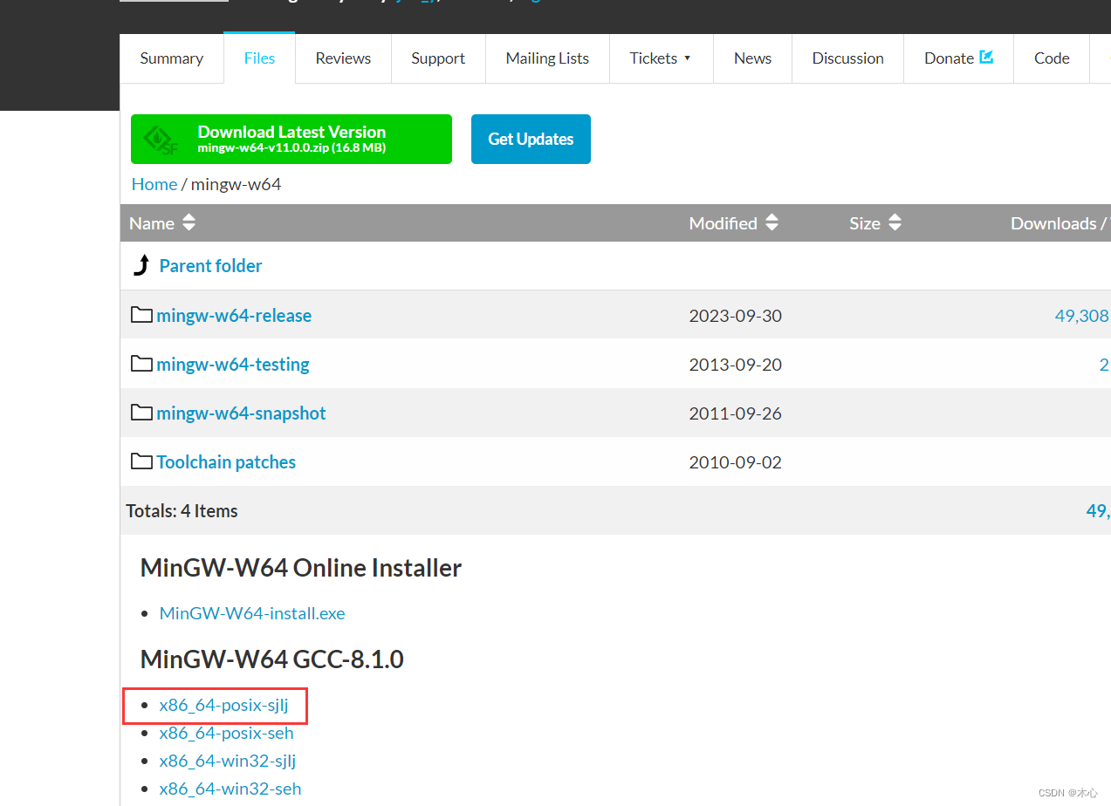Open the x86_64-win32-sjlj link
Image resolution: width=1111 pixels, height=806 pixels.
228,761
